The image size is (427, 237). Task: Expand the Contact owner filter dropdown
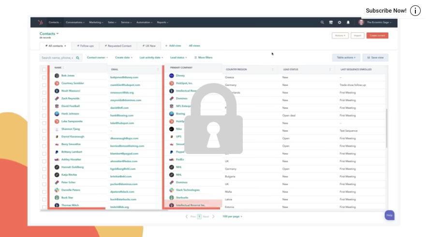click(97, 57)
